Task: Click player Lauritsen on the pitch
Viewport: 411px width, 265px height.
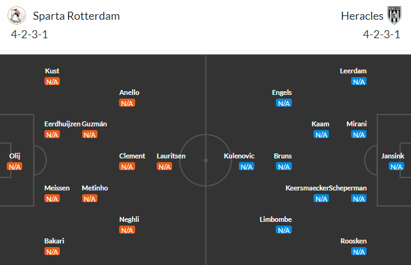Action: pos(171,156)
